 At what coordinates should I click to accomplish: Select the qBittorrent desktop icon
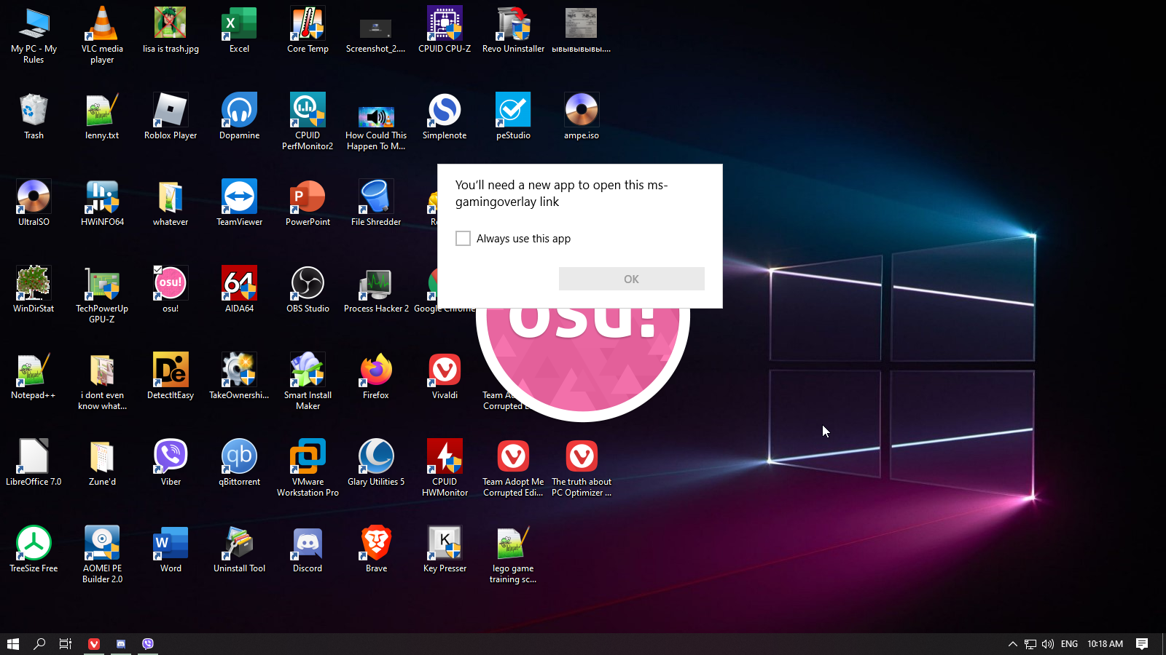click(x=239, y=463)
